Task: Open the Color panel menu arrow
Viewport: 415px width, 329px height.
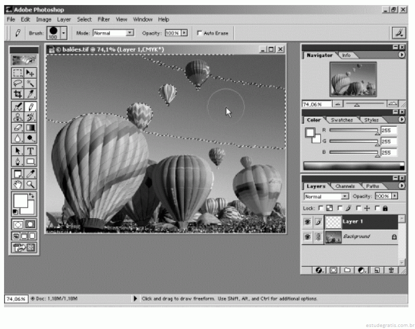Action: (x=401, y=120)
